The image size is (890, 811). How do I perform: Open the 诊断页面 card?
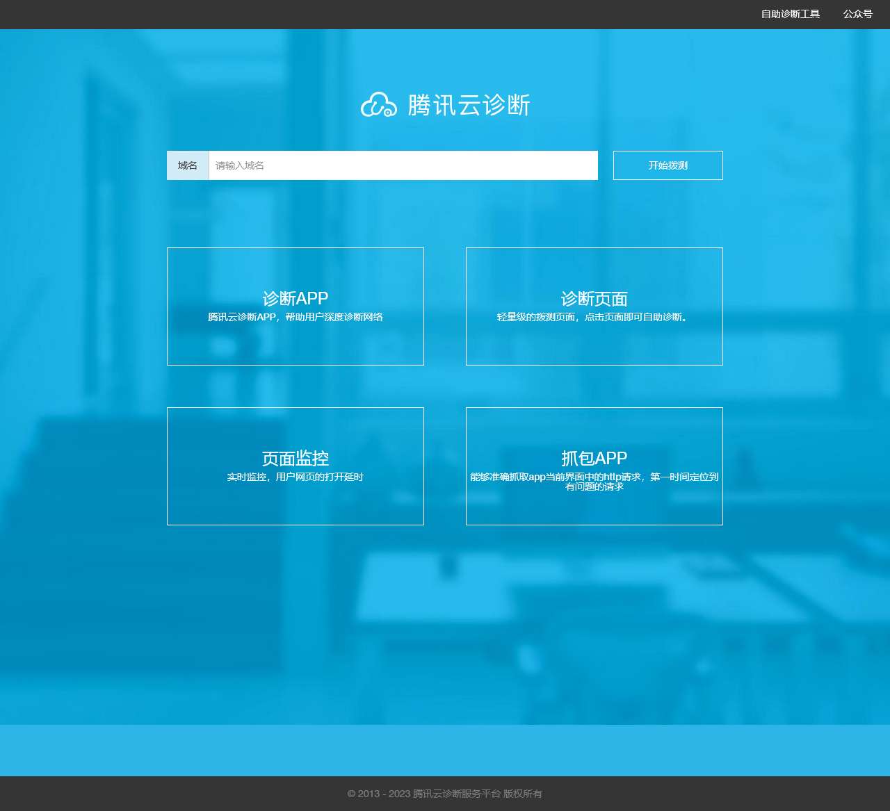click(x=594, y=306)
